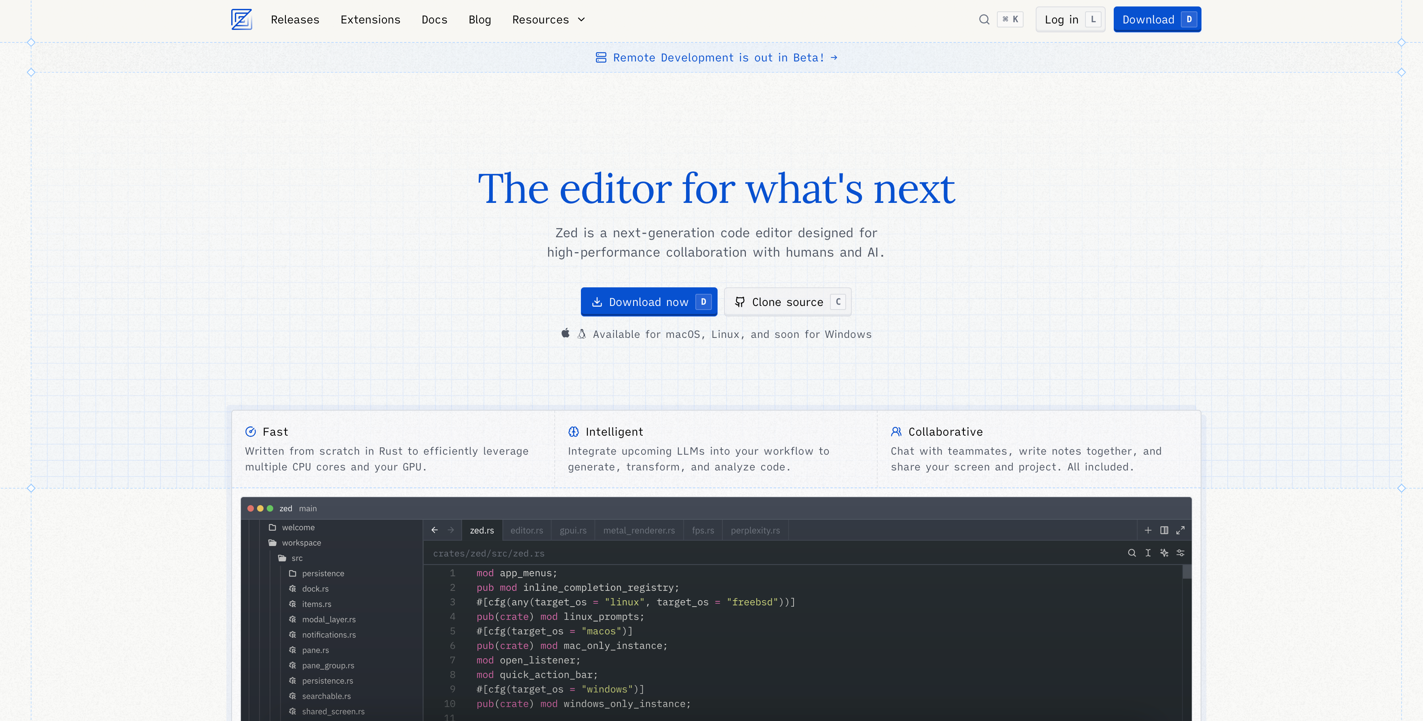Viewport: 1423px width, 721px height.
Task: Click the Log in button
Action: [1070, 19]
